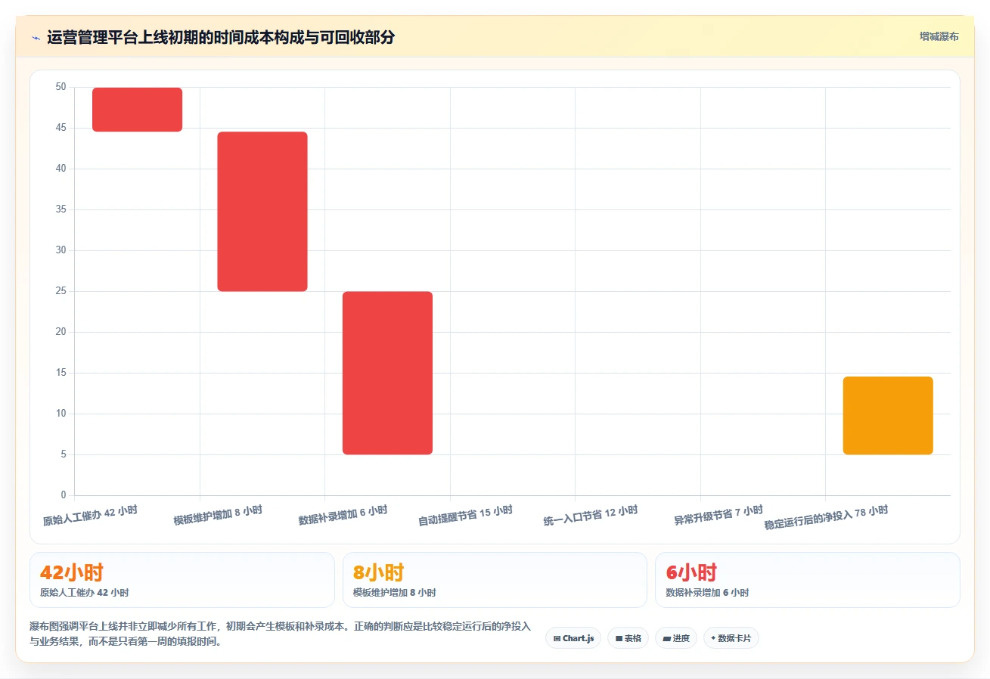990x679 pixels.
Task: Click the 6小时 data card
Action: (x=807, y=580)
